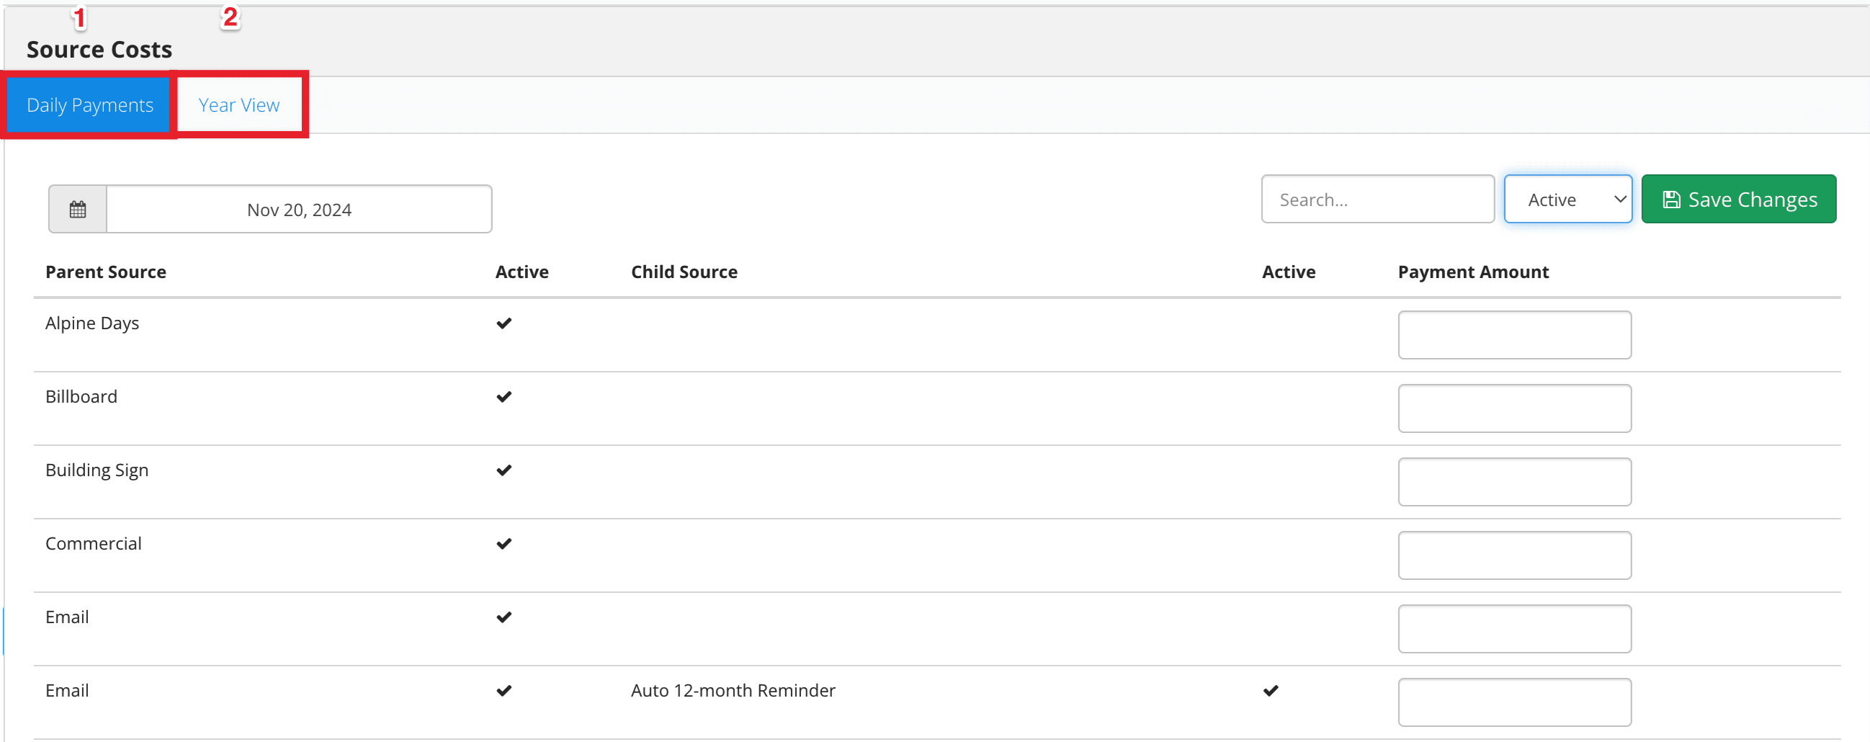Open the Nov 20, 2024 date selector

(299, 210)
